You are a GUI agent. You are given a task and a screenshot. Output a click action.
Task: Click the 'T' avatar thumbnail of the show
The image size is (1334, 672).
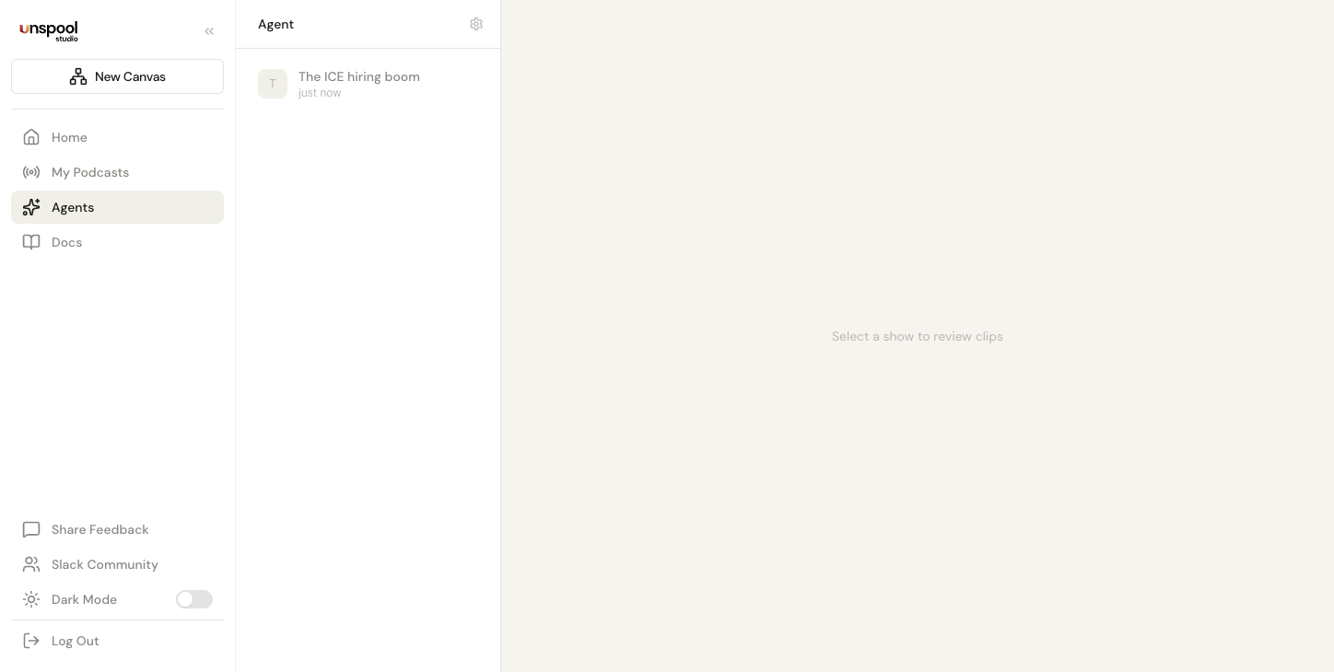click(273, 84)
